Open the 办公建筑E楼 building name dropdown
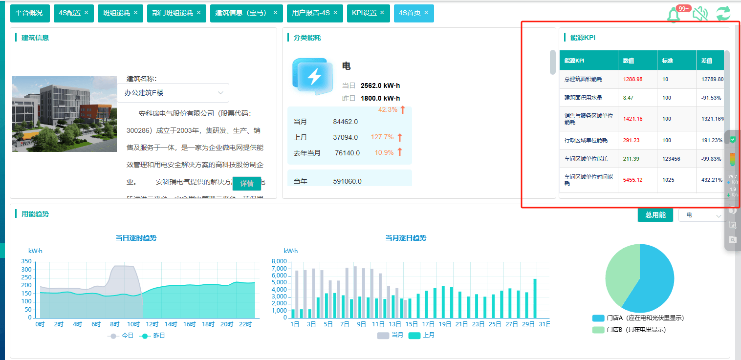 [x=173, y=93]
